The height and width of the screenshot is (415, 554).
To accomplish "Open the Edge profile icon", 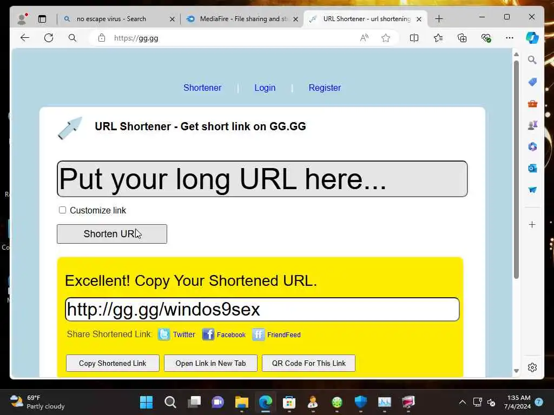I will point(22,19).
